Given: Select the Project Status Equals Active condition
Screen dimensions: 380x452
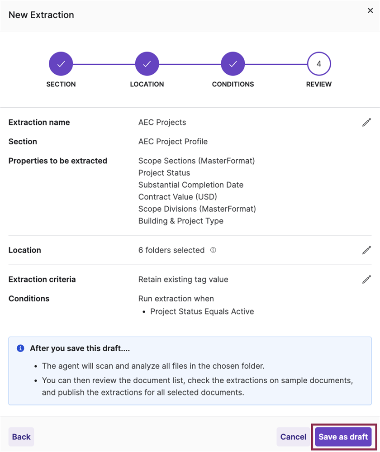Looking at the screenshot, I should pos(202,312).
